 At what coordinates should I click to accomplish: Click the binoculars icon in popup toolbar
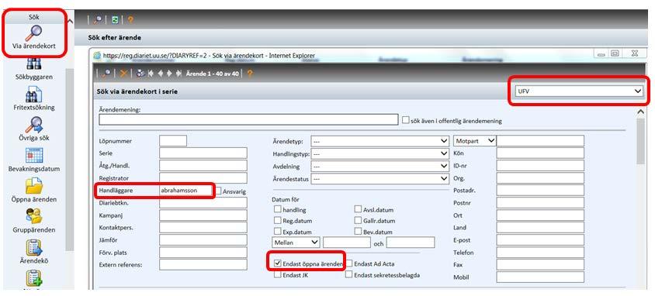[x=140, y=73]
